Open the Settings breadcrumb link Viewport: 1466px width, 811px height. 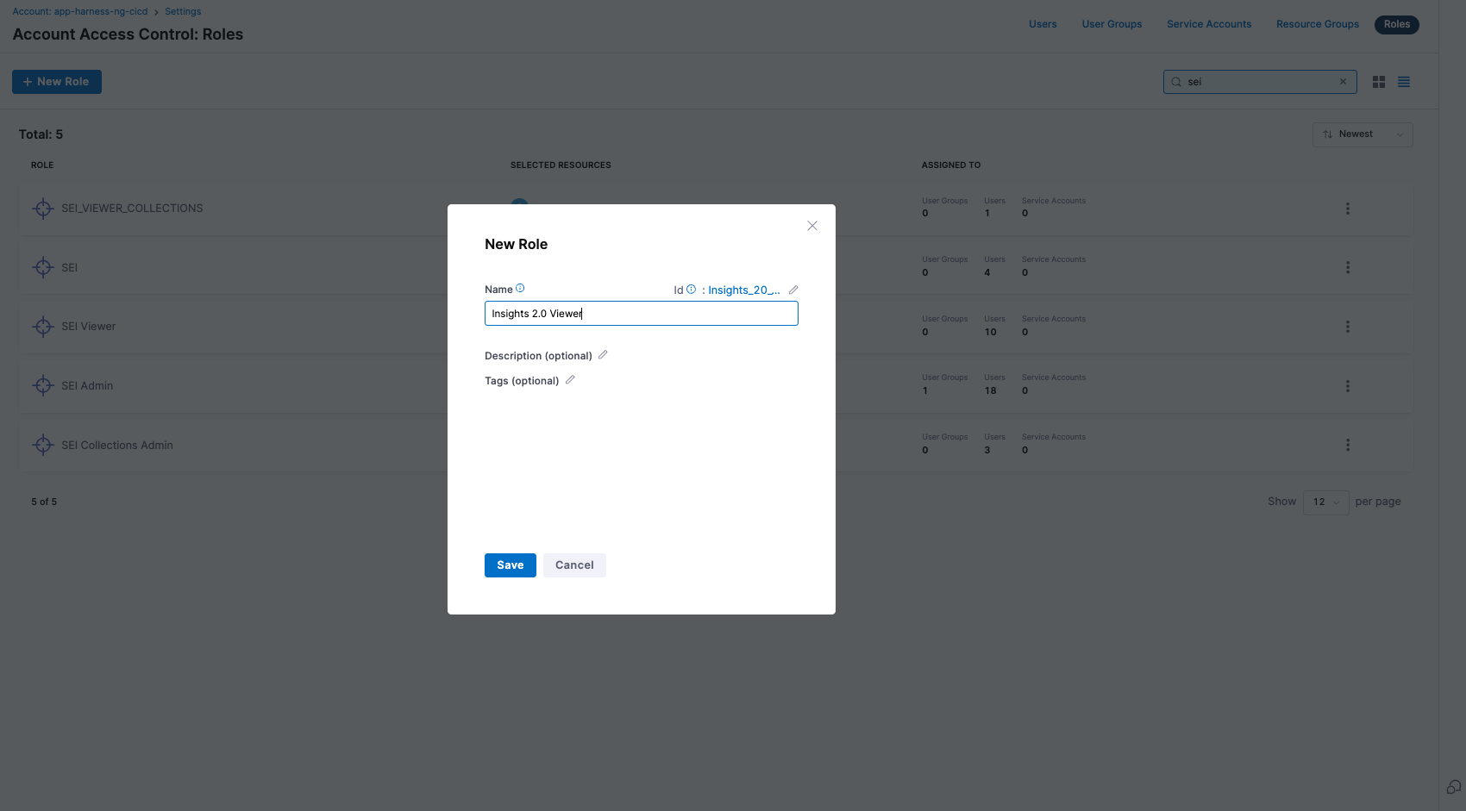183,12
